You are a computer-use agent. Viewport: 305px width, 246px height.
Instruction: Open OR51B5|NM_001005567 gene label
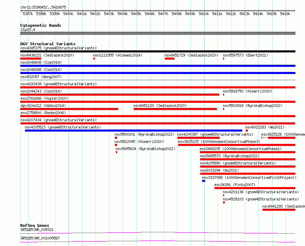[40, 238]
